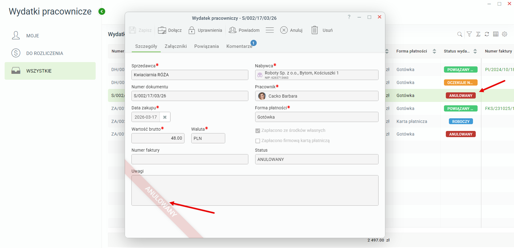Open table columns grid icon
The height and width of the screenshot is (248, 514).
(496, 34)
